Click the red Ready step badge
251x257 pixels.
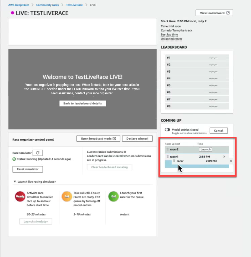click(x=20, y=196)
